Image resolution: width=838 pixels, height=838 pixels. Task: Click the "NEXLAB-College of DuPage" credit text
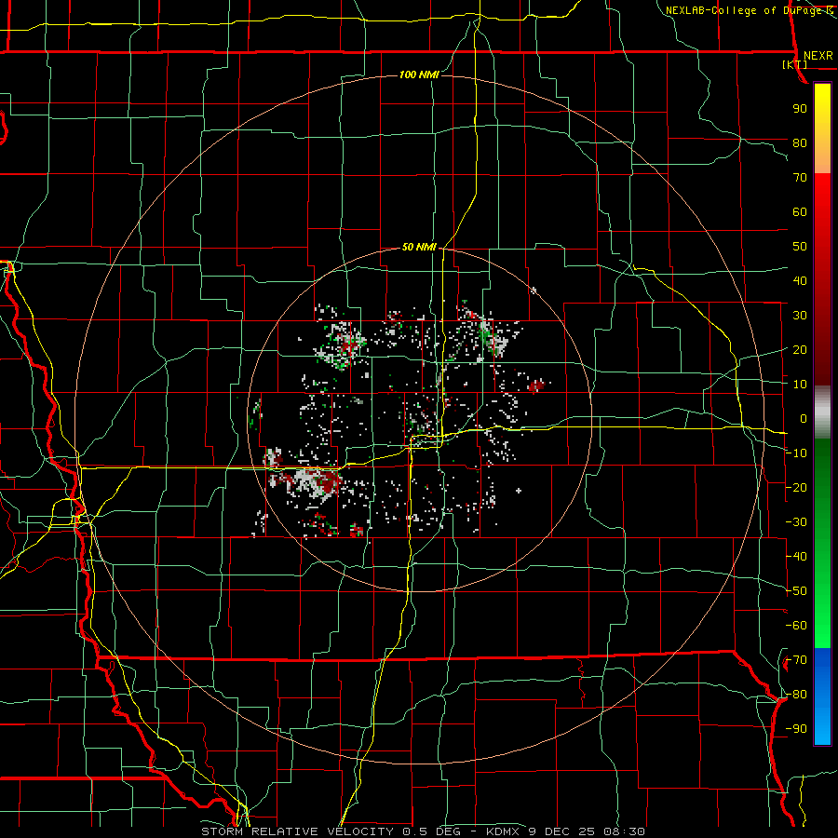click(x=744, y=10)
